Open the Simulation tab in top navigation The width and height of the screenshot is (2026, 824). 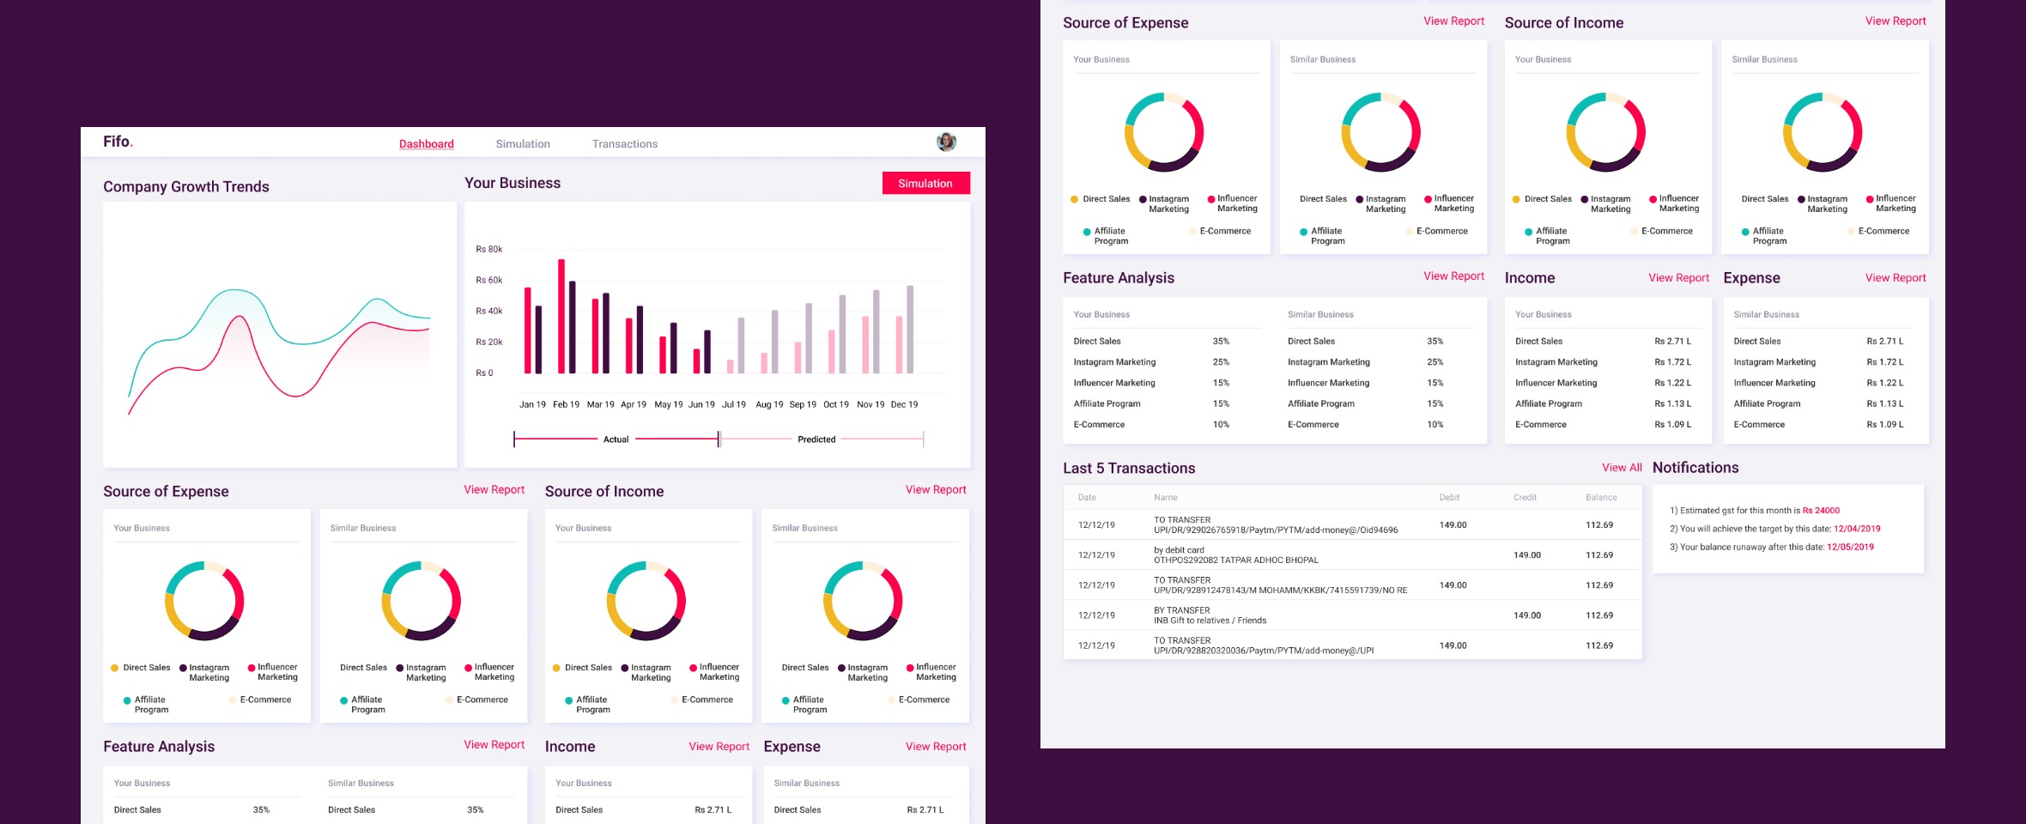point(522,144)
